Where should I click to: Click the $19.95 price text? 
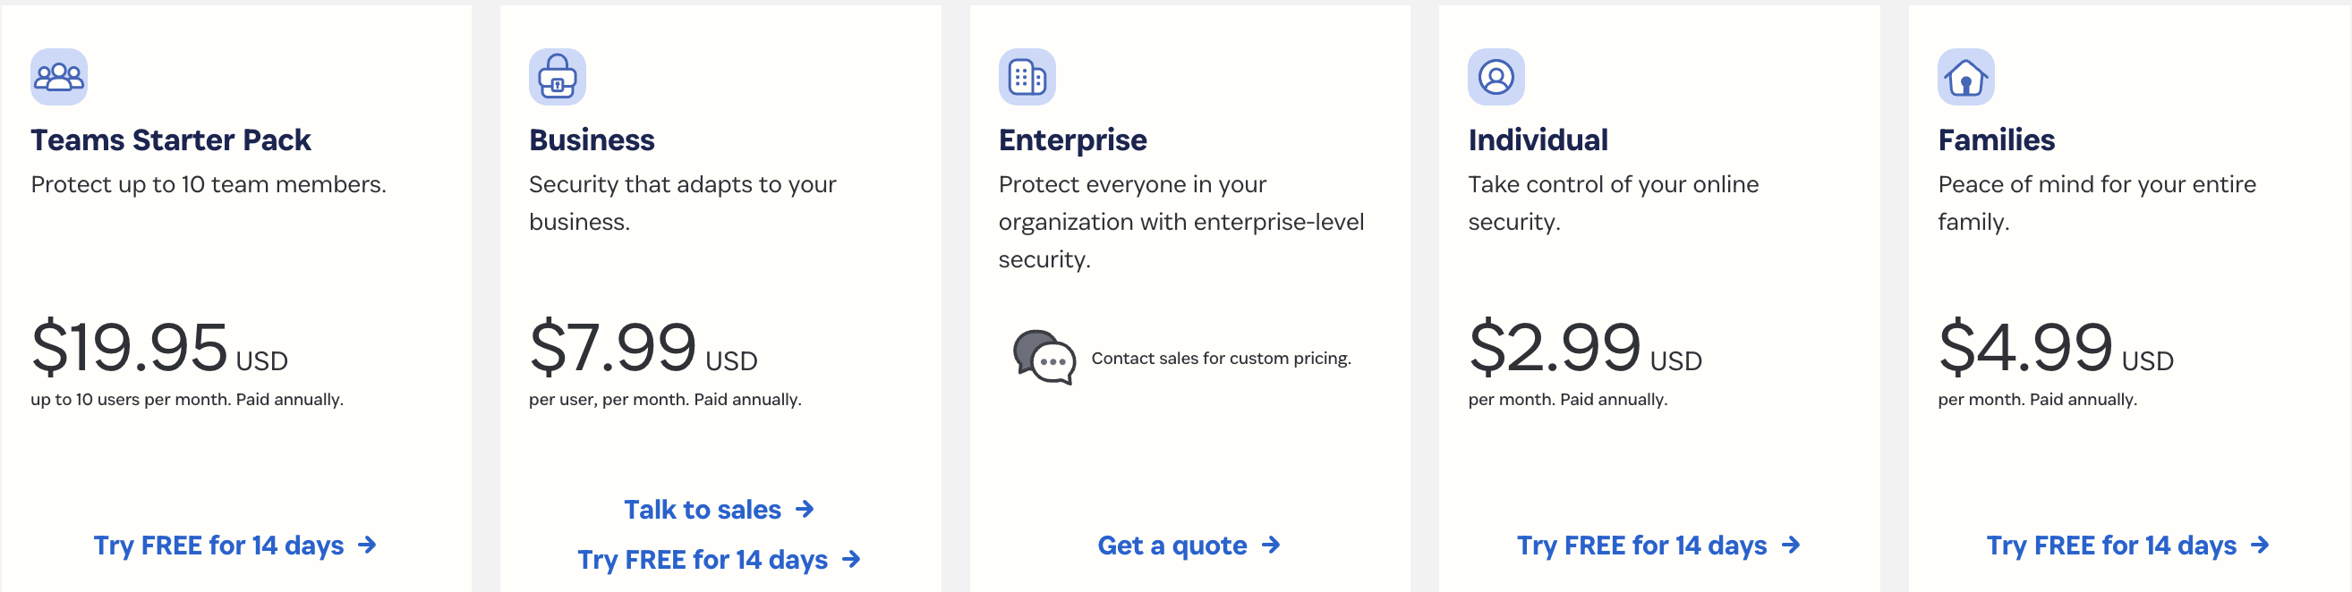131,348
